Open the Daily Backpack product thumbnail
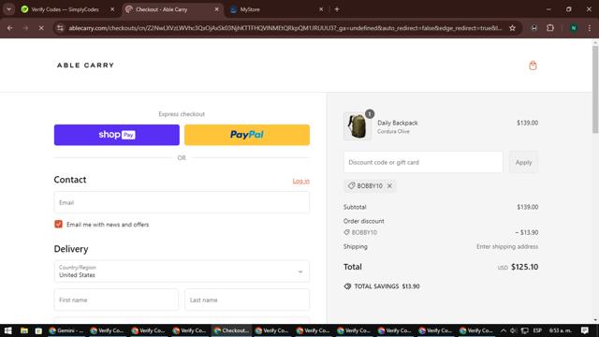599x337 pixels. point(358,126)
